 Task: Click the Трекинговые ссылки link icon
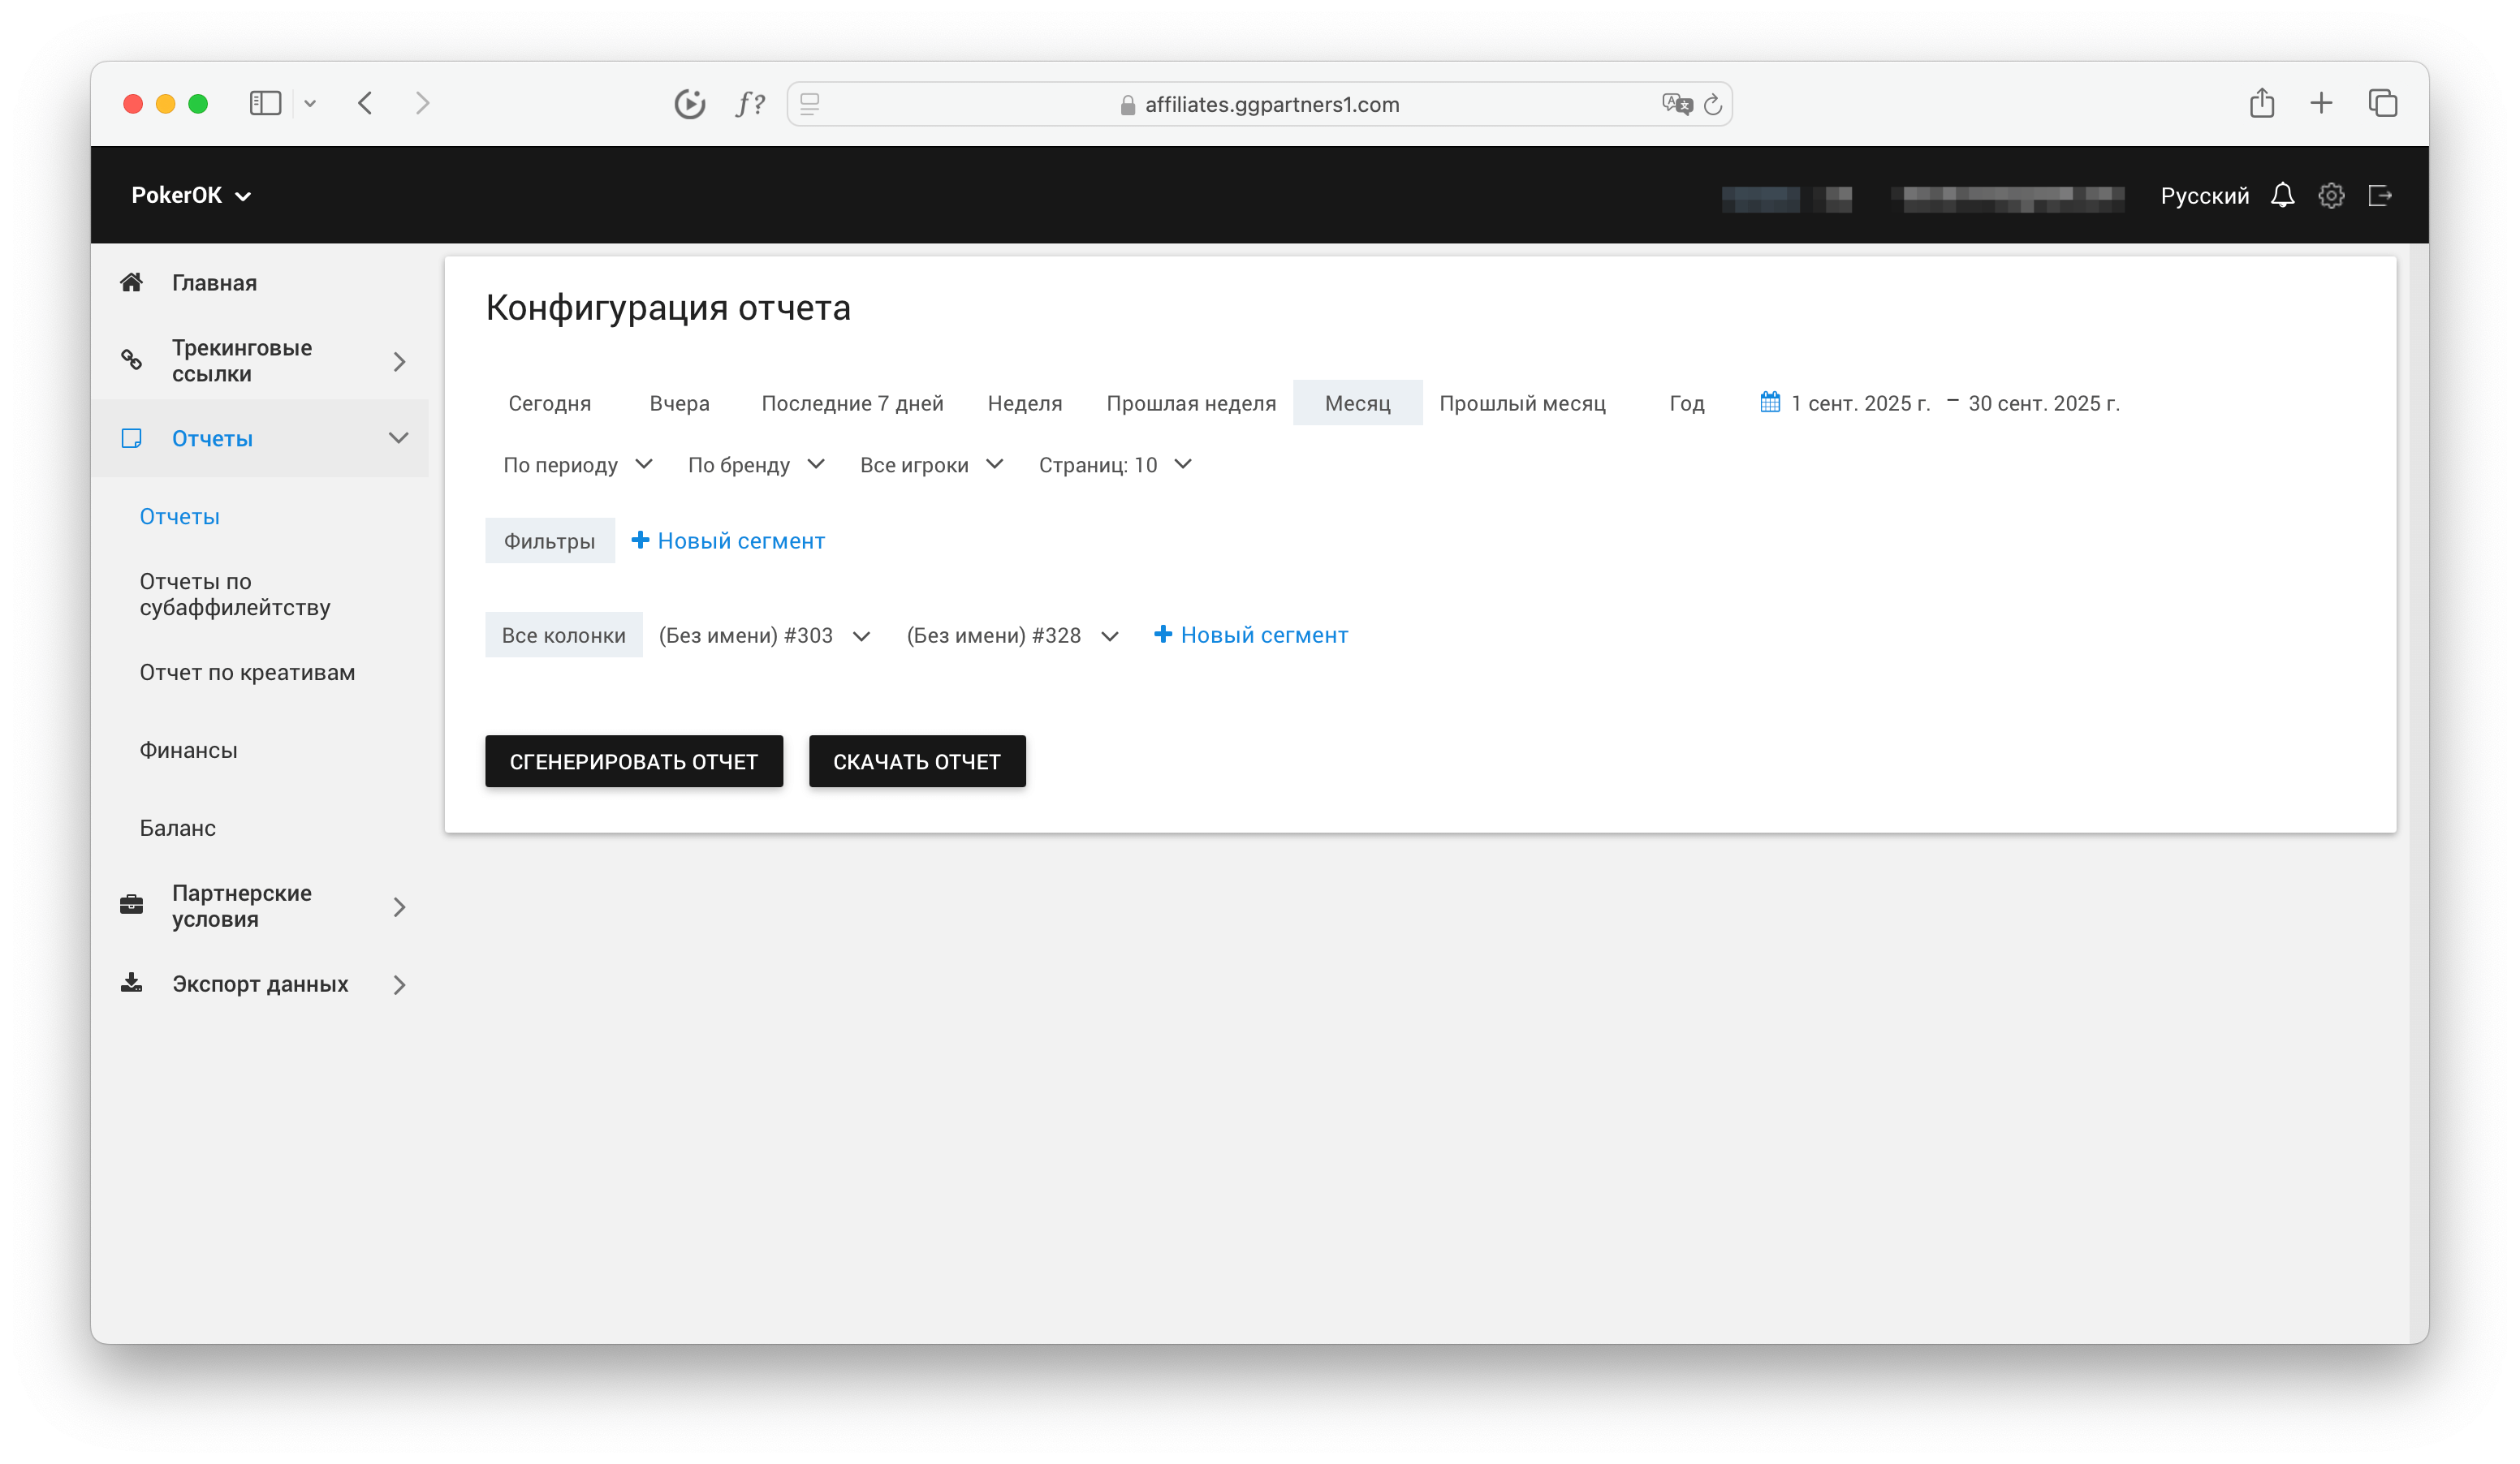point(131,360)
